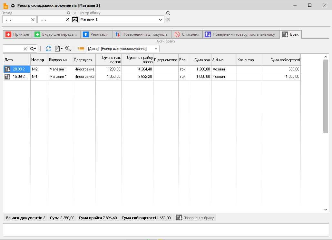
Task: Click the orange list view icon
Action: coord(81,49)
